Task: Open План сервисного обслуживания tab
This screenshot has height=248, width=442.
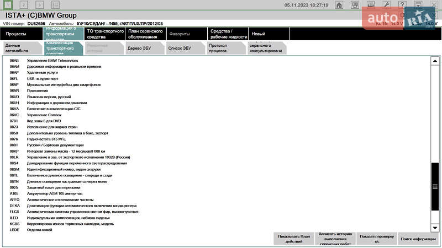Action: pyautogui.click(x=145, y=34)
